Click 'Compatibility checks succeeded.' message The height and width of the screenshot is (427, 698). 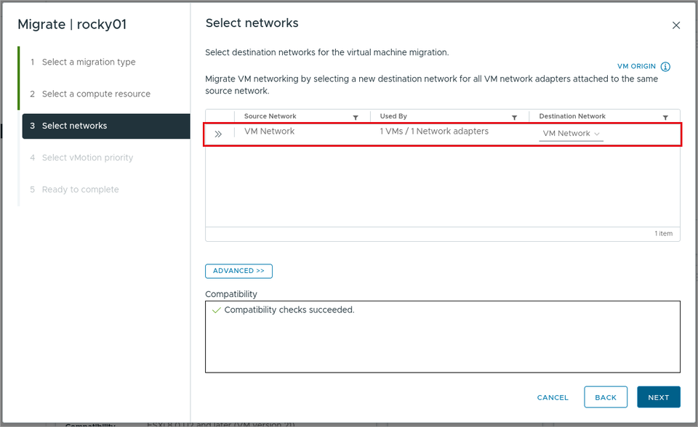point(289,310)
